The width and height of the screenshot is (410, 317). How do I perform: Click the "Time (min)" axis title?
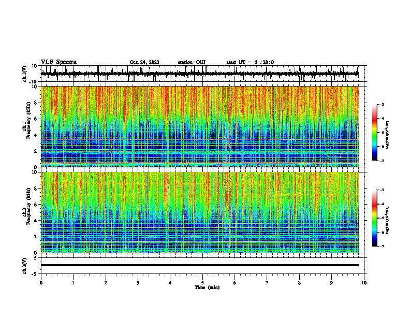[x=207, y=287]
